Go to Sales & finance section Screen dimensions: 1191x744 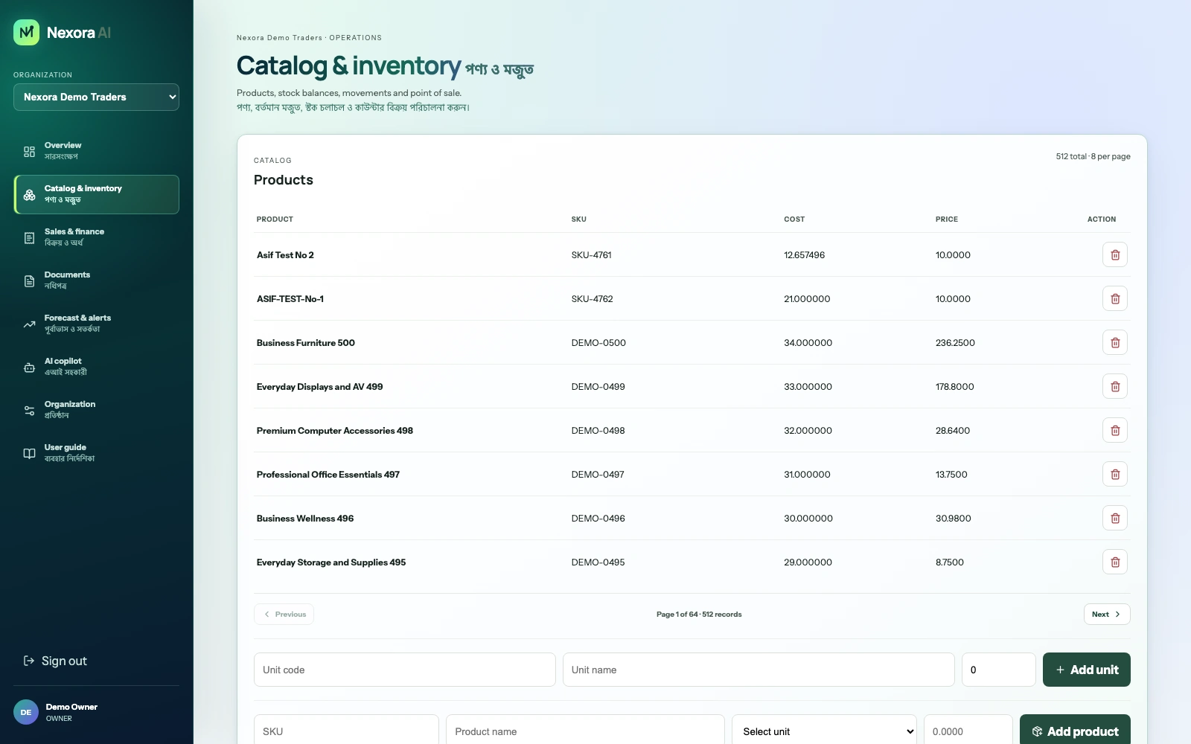tap(96, 237)
